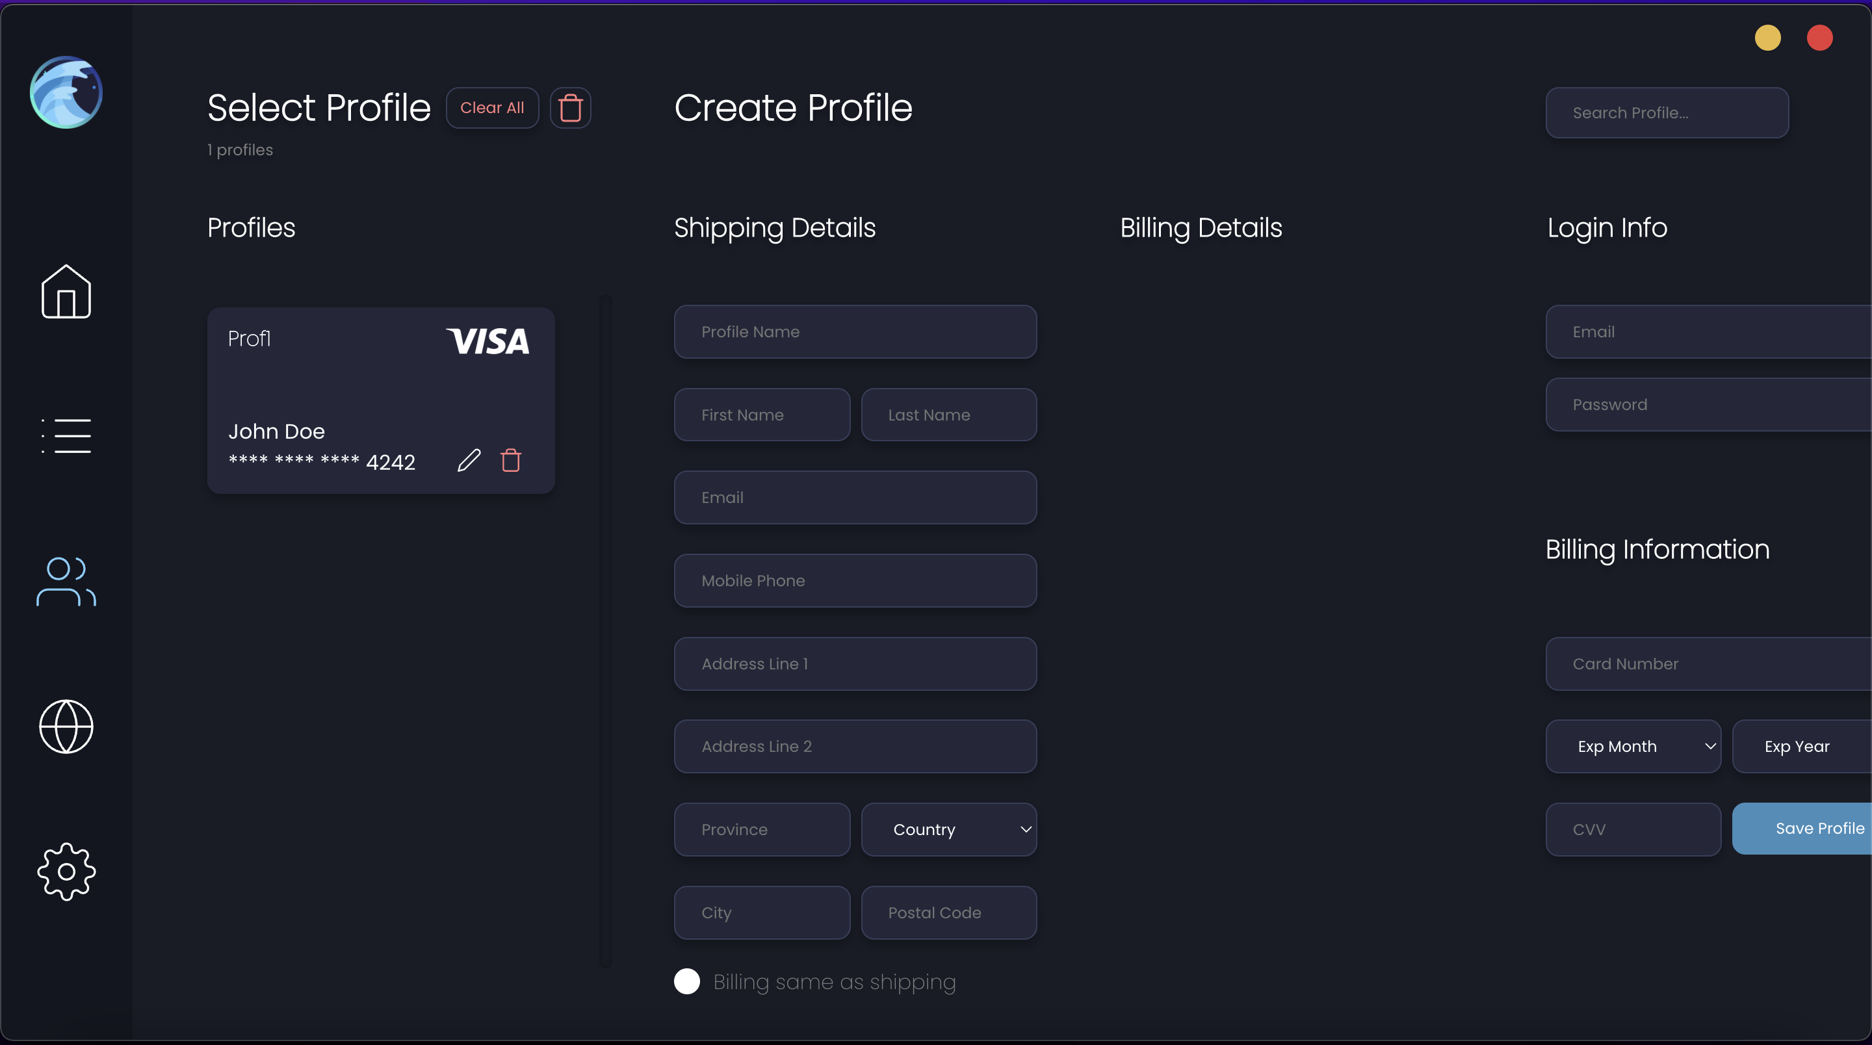Open the Tasks list icon in sidebar
1872x1045 pixels.
(66, 435)
